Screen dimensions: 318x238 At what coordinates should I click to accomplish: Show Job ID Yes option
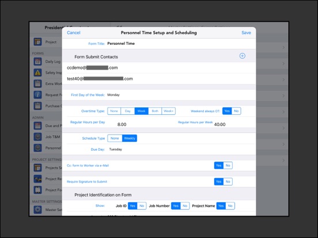132,206
